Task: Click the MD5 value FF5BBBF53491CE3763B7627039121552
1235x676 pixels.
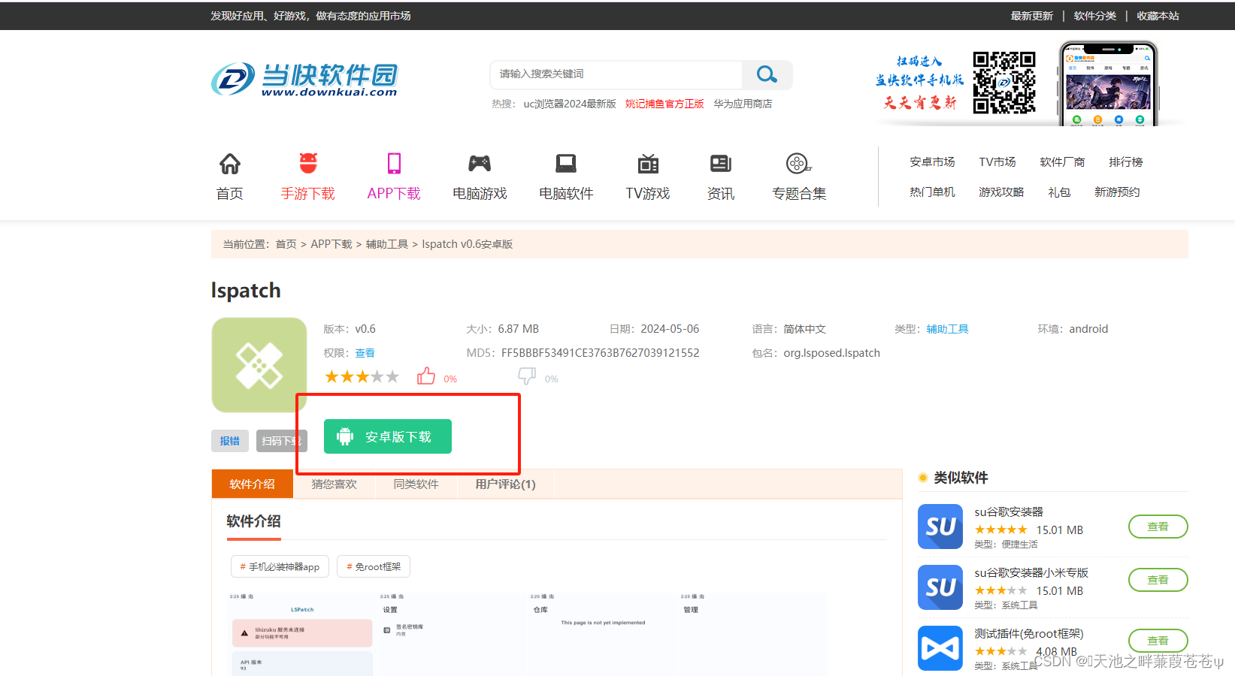Action: click(x=601, y=353)
